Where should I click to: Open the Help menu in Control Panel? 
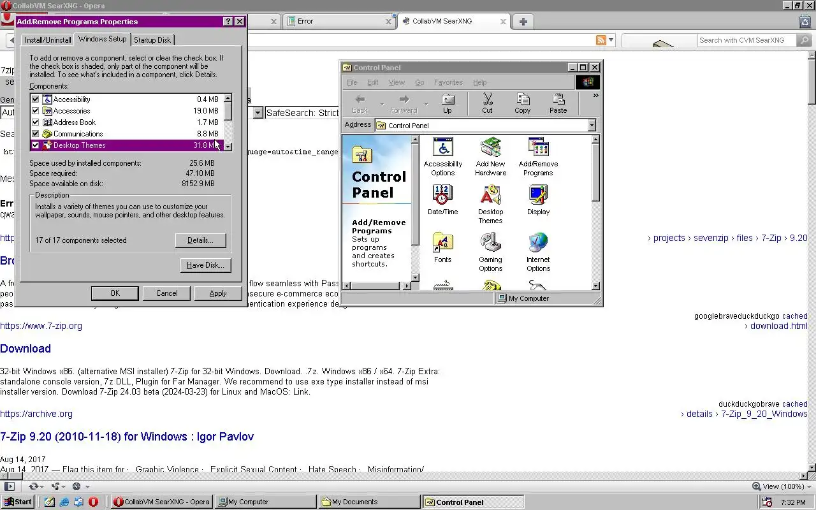click(480, 82)
